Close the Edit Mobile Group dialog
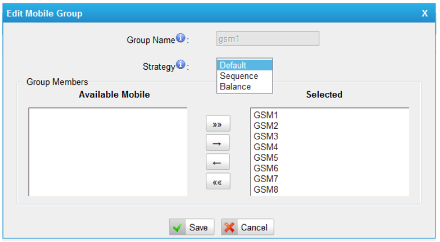 pos(424,13)
